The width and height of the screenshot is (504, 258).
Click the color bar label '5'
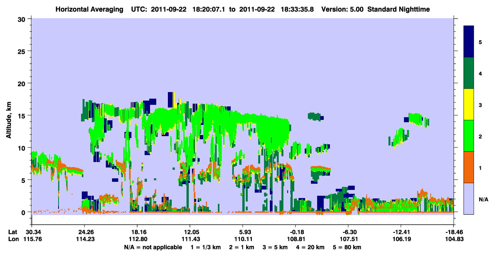click(x=480, y=42)
